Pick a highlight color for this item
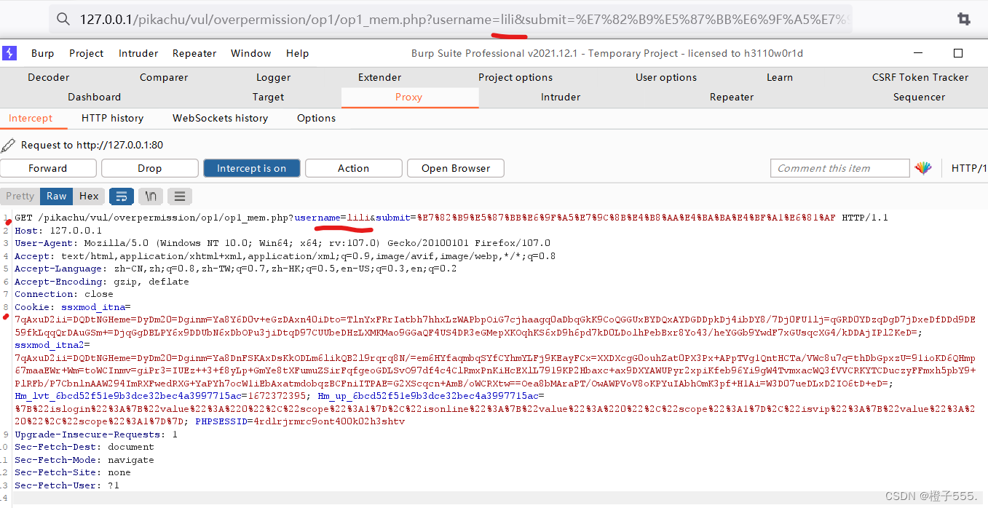This screenshot has height=508, width=988. 923,168
